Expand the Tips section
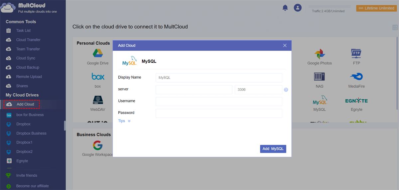Viewport: 399px width, 190px height. [124, 121]
